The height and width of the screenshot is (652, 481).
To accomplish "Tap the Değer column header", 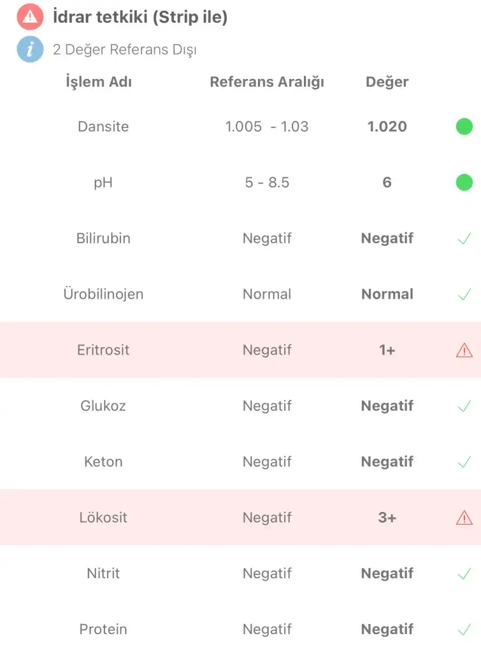I will (387, 82).
